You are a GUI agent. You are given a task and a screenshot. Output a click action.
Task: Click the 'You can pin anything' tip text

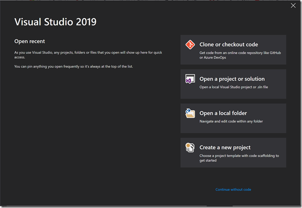(x=77, y=67)
